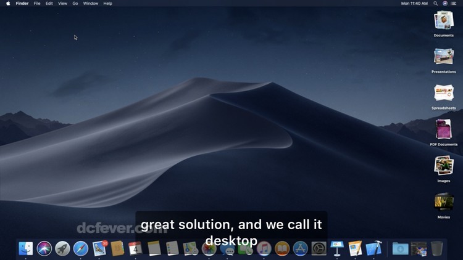Select the "Movies" stack label

pyautogui.click(x=444, y=217)
